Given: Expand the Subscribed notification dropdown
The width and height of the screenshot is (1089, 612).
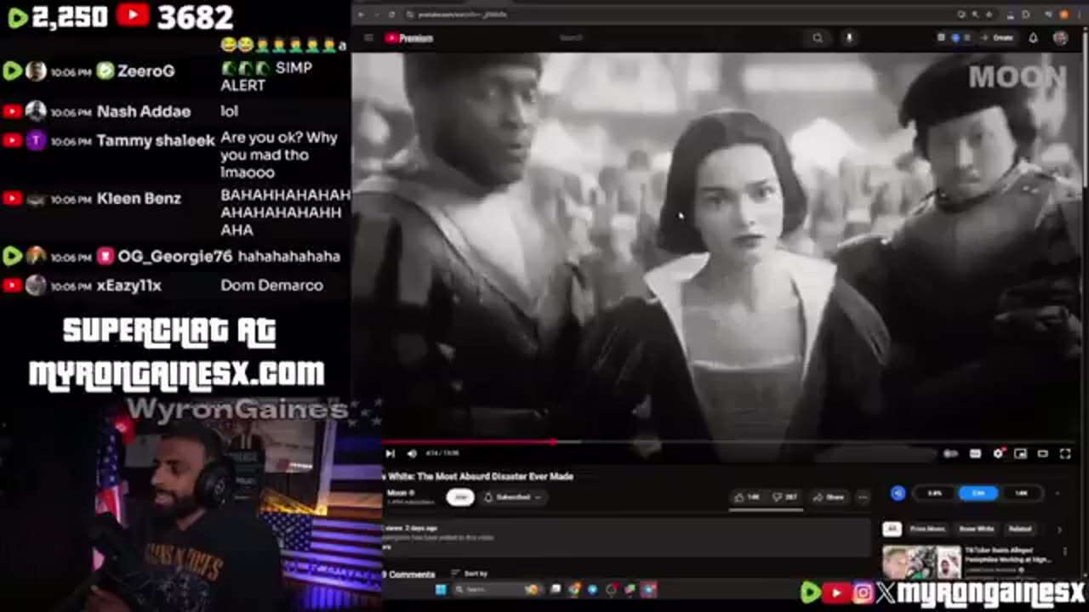Looking at the screenshot, I should pos(513,497).
